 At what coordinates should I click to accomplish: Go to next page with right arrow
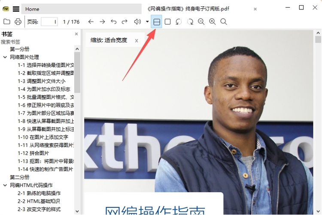coord(102,22)
